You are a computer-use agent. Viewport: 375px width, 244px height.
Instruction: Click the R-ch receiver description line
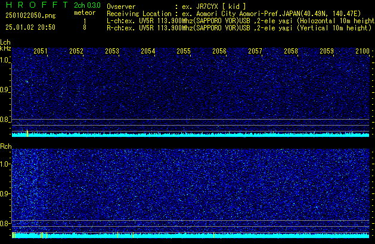239,28
